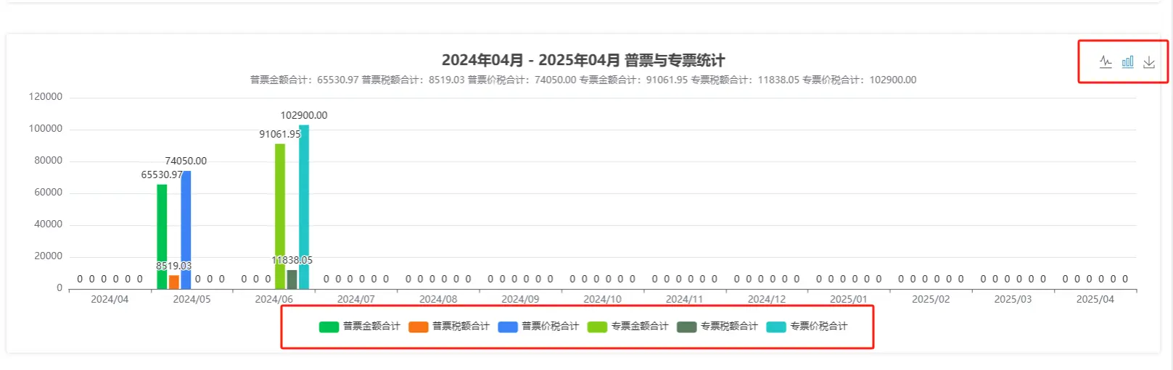
Task: Click the 2024/05 x-axis label
Action: pos(192,300)
